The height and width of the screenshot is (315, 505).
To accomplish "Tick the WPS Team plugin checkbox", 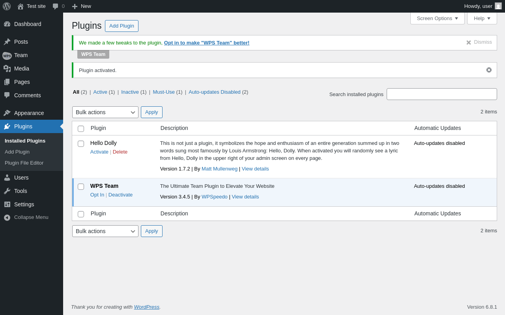I will pos(81,187).
